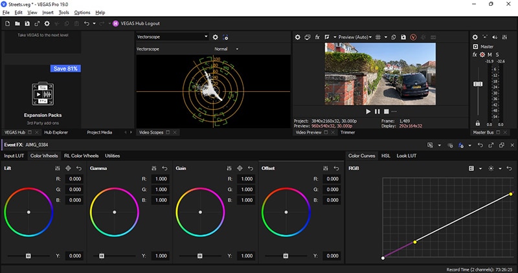Click the Save 81% offer button
518x273 pixels.
coord(65,69)
